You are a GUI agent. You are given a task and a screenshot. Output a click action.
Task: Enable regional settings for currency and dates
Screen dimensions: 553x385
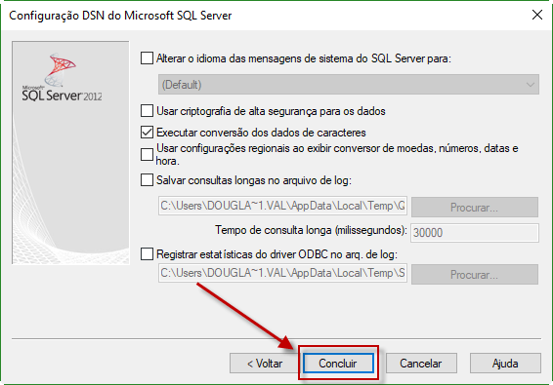pyautogui.click(x=147, y=155)
